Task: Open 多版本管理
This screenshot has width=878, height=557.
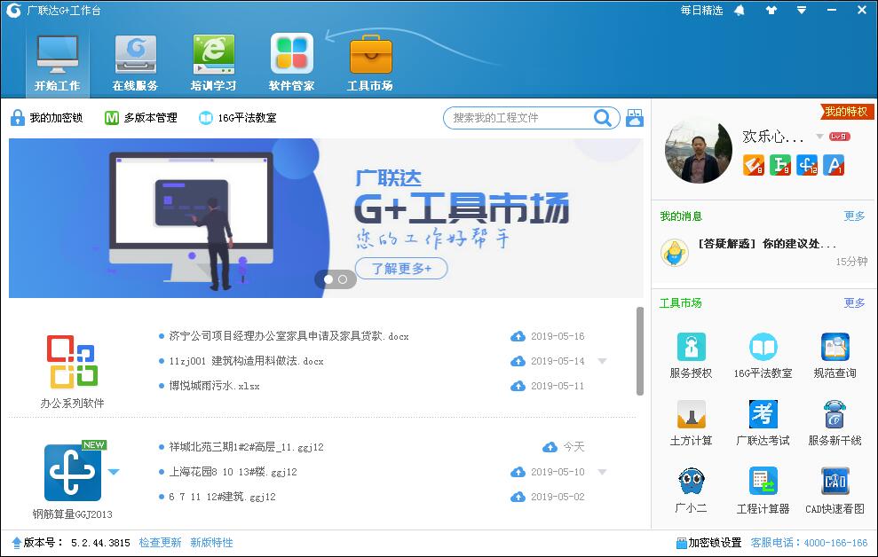Action: tap(141, 117)
